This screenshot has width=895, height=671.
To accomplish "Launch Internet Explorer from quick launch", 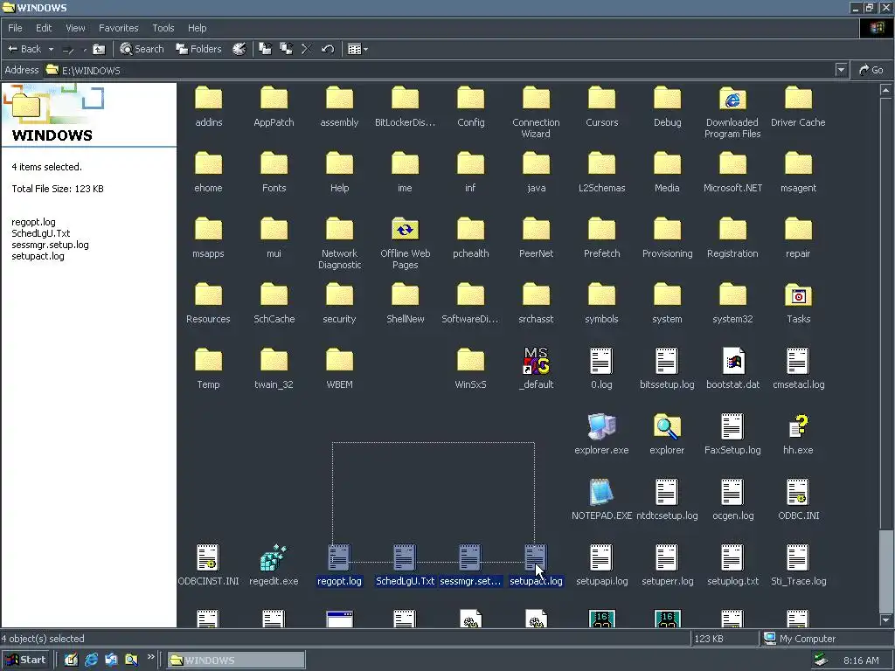I will 91,661.
